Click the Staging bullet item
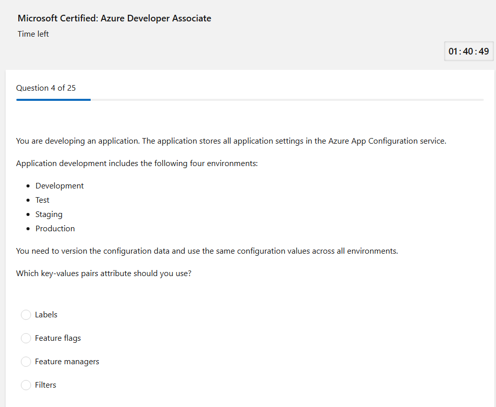This screenshot has width=496, height=407. (49, 214)
